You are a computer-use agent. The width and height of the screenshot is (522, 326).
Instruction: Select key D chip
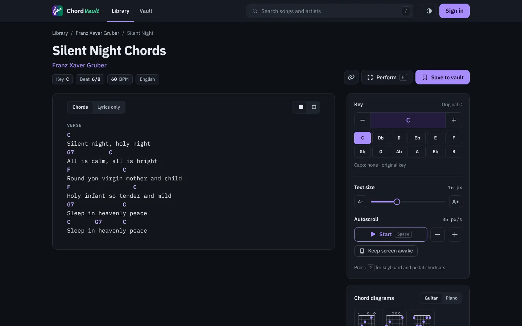tap(399, 138)
